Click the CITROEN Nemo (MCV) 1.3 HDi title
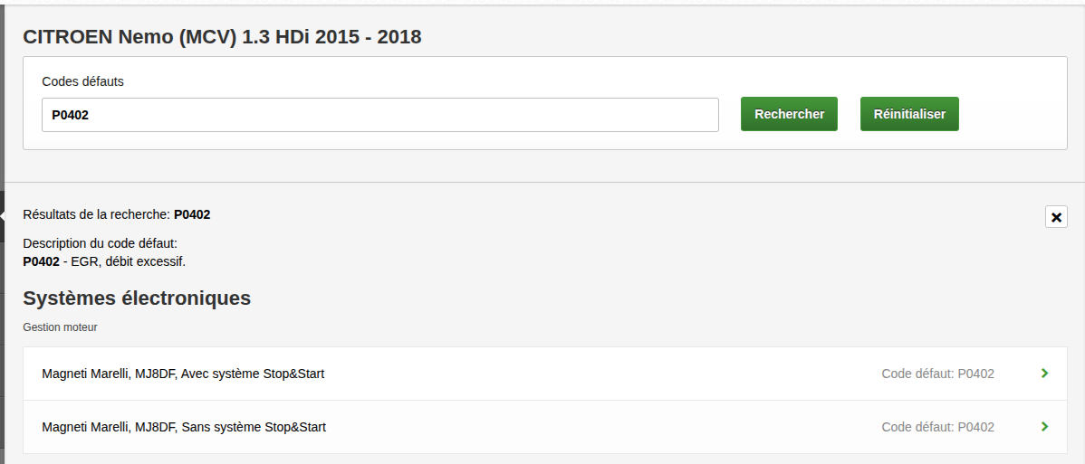The image size is (1085, 464). click(222, 37)
